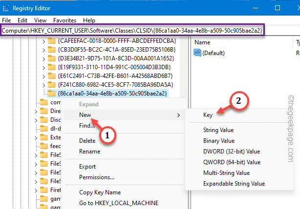Select the highlighted {86ca1aa0-34aa-4e8b-a509-50c905bae2a2} key

pyautogui.click(x=112, y=94)
